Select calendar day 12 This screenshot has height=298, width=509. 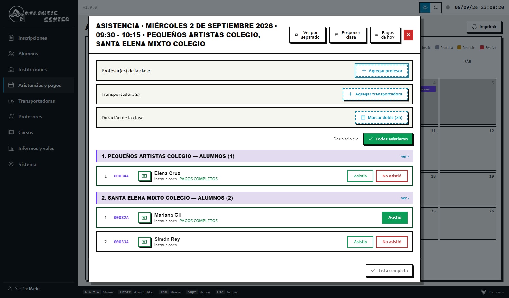(x=468, y=149)
